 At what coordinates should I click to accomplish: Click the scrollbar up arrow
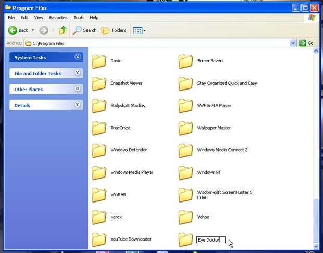[316, 51]
